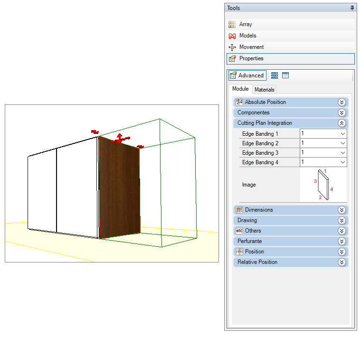Expand the Absolute Position section
Viewport: 361px width, 337px height.
pyautogui.click(x=342, y=102)
